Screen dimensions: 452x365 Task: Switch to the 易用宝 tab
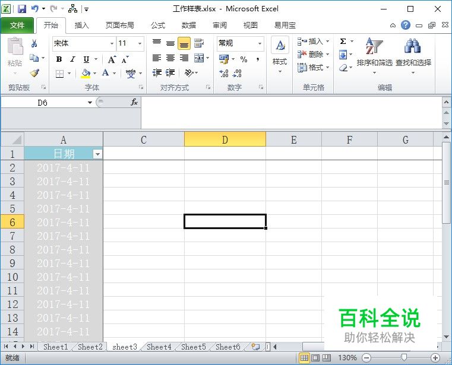coord(285,26)
